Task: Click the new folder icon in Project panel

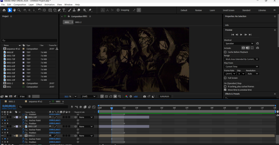Action: click(x=6, y=96)
